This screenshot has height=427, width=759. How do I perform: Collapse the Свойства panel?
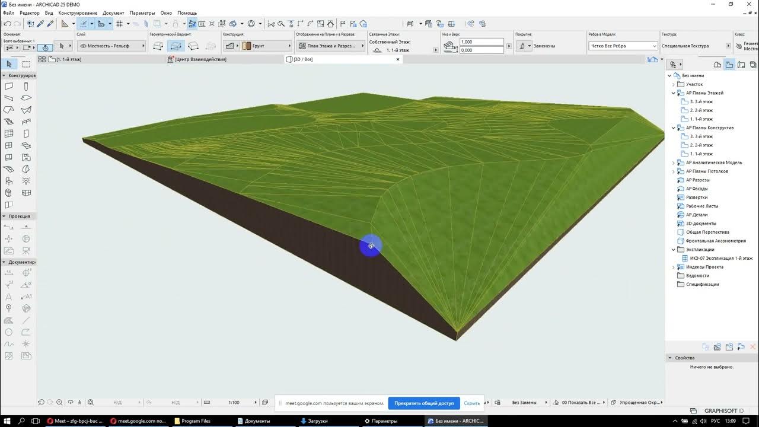point(670,358)
